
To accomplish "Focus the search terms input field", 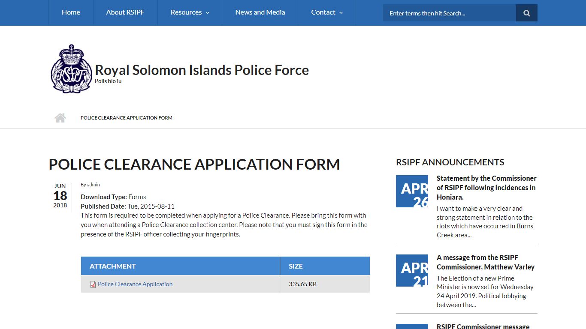I will [450, 13].
